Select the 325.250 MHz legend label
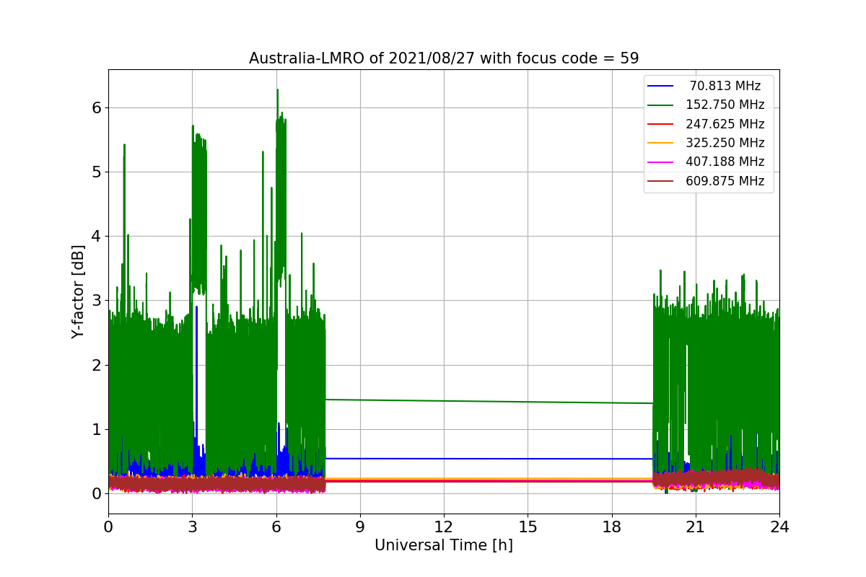 tap(725, 143)
